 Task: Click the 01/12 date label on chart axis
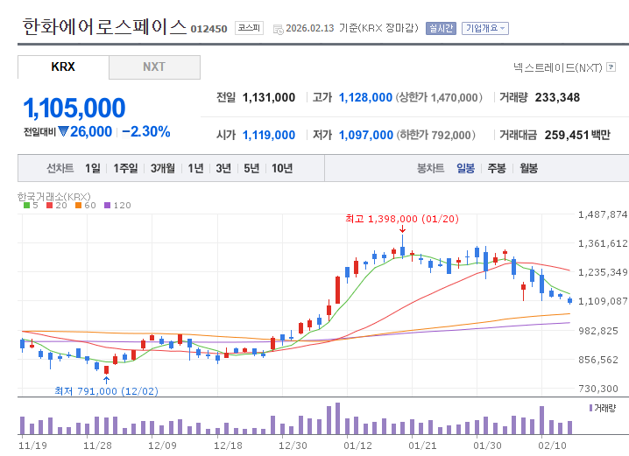point(357,445)
